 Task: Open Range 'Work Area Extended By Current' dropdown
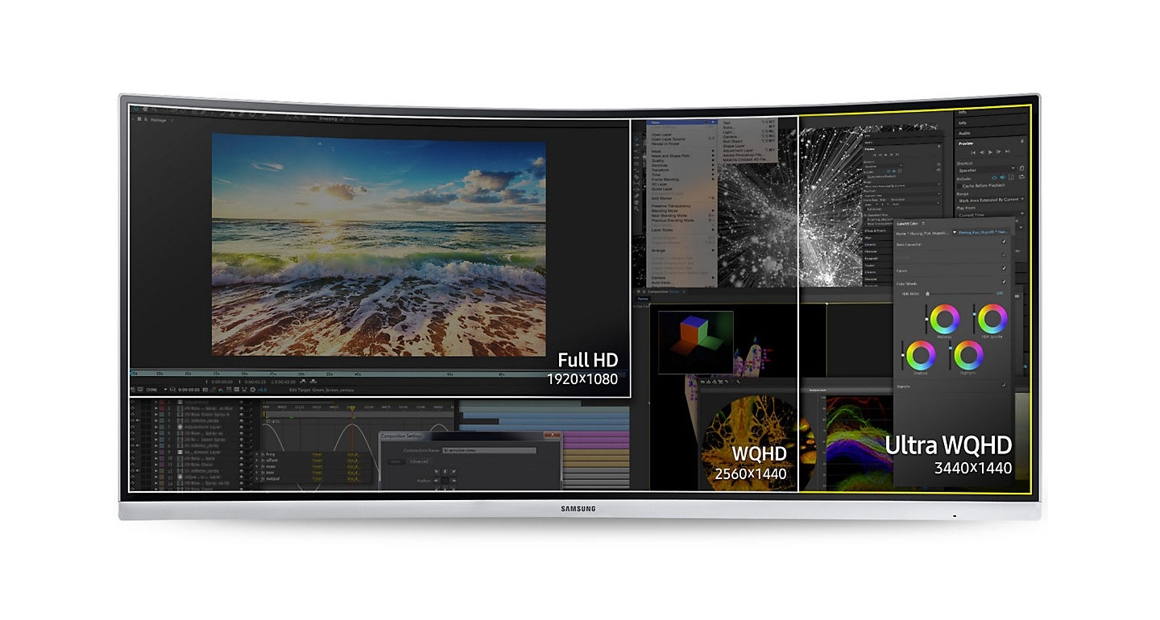click(x=989, y=200)
